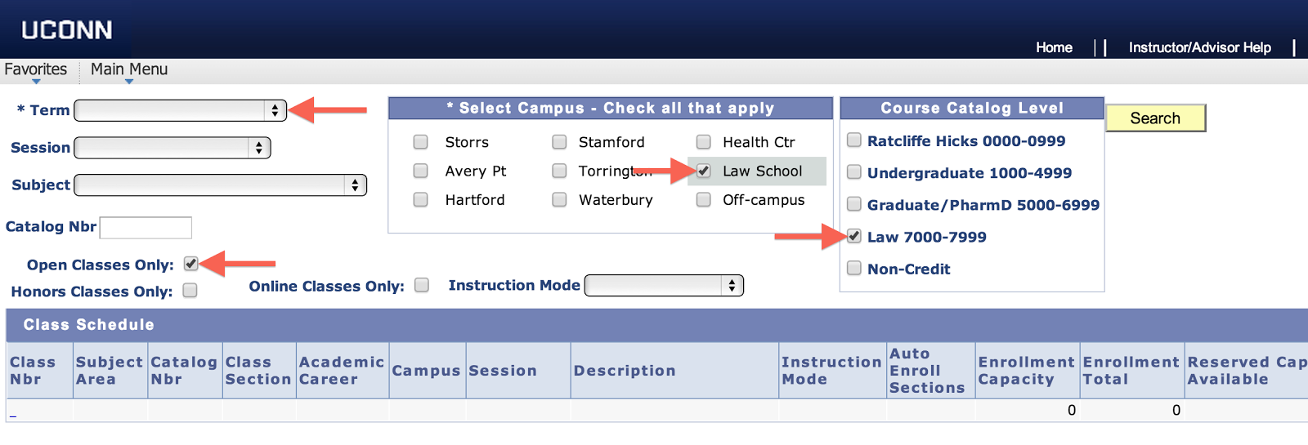Expand the Session dropdown
This screenshot has width=1308, height=445.
[x=172, y=148]
